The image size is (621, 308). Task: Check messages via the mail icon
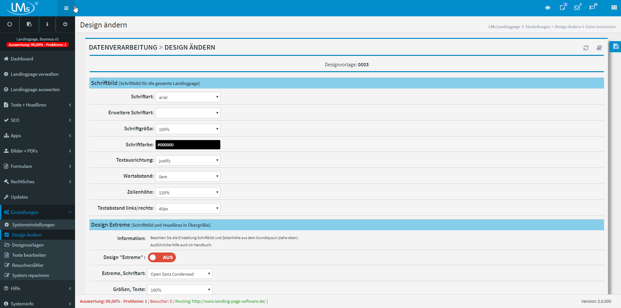pyautogui.click(x=578, y=8)
